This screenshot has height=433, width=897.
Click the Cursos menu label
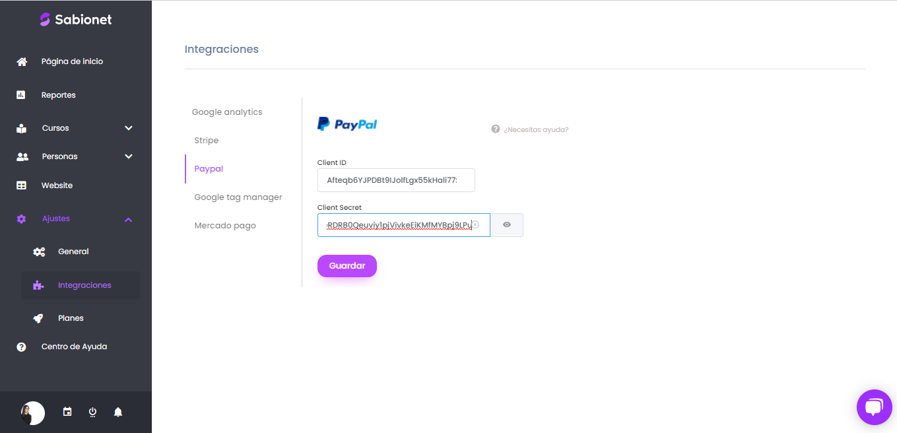55,128
